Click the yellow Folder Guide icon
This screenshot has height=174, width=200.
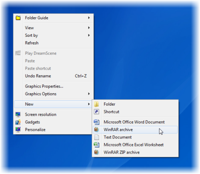[18, 18]
